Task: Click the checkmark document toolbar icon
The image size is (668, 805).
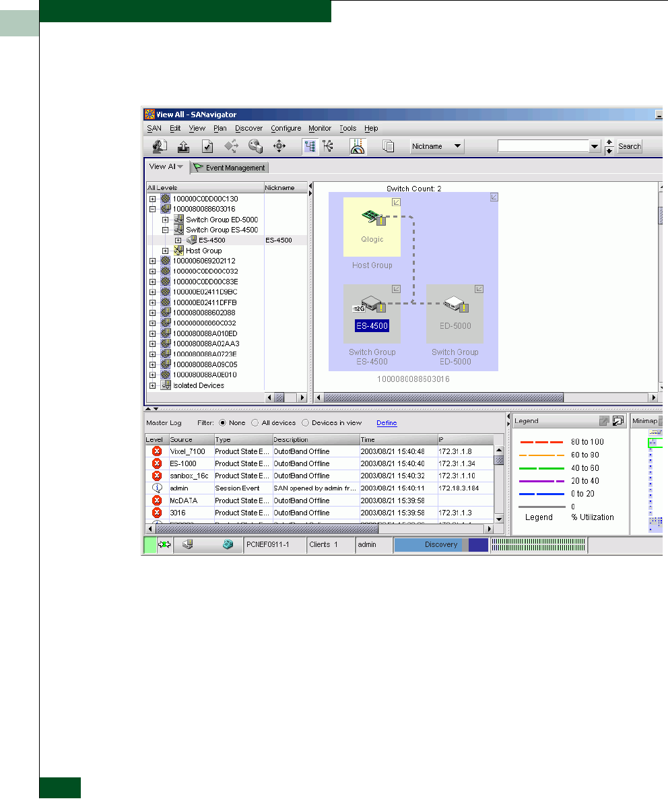Action: tap(207, 146)
